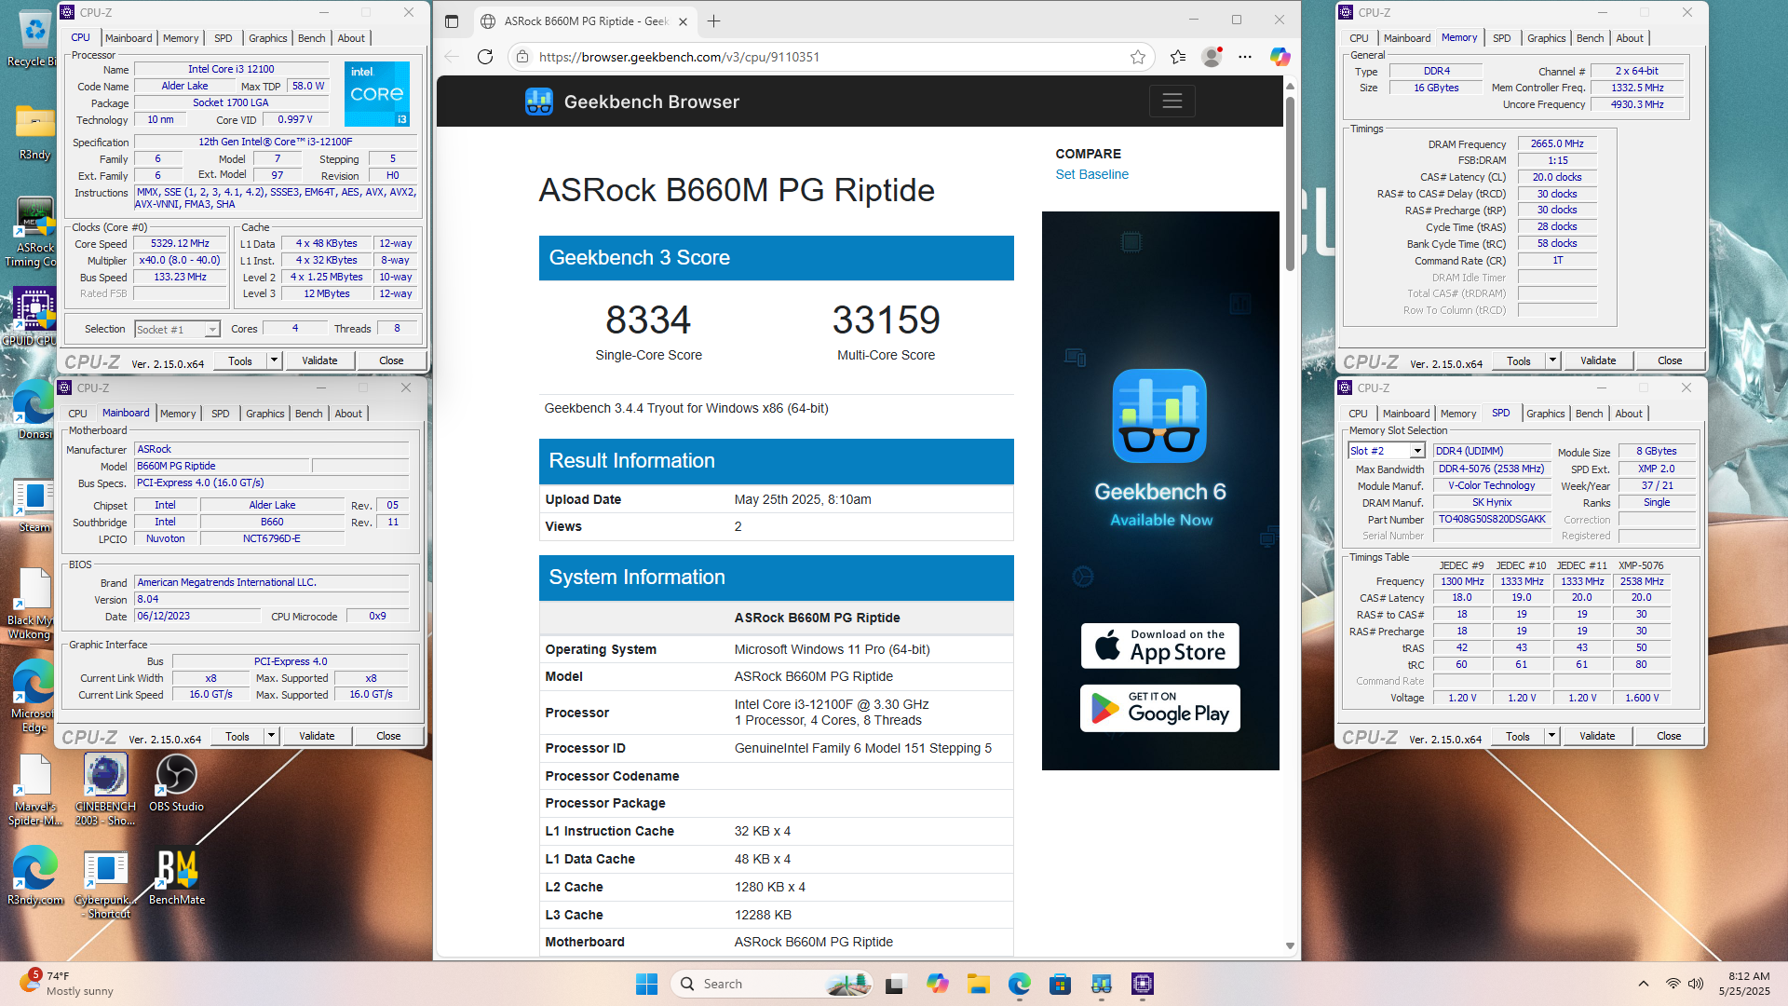
Task: Open Edge settings and more menu
Action: tap(1245, 57)
